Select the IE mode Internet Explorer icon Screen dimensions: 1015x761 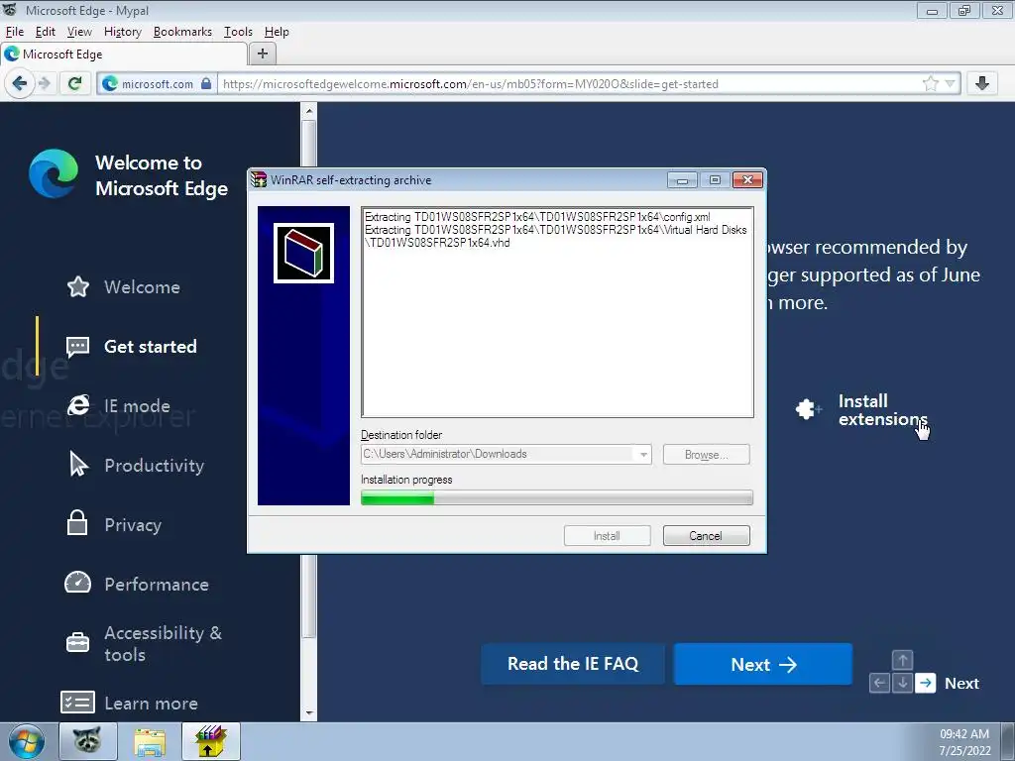[x=78, y=405]
